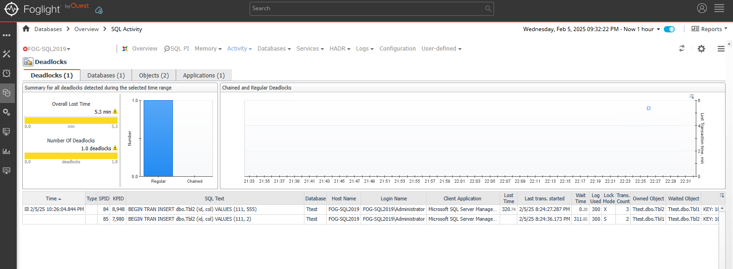Open the Configuration menu item
Image resolution: width=733 pixels, height=269 pixels.
click(x=397, y=49)
